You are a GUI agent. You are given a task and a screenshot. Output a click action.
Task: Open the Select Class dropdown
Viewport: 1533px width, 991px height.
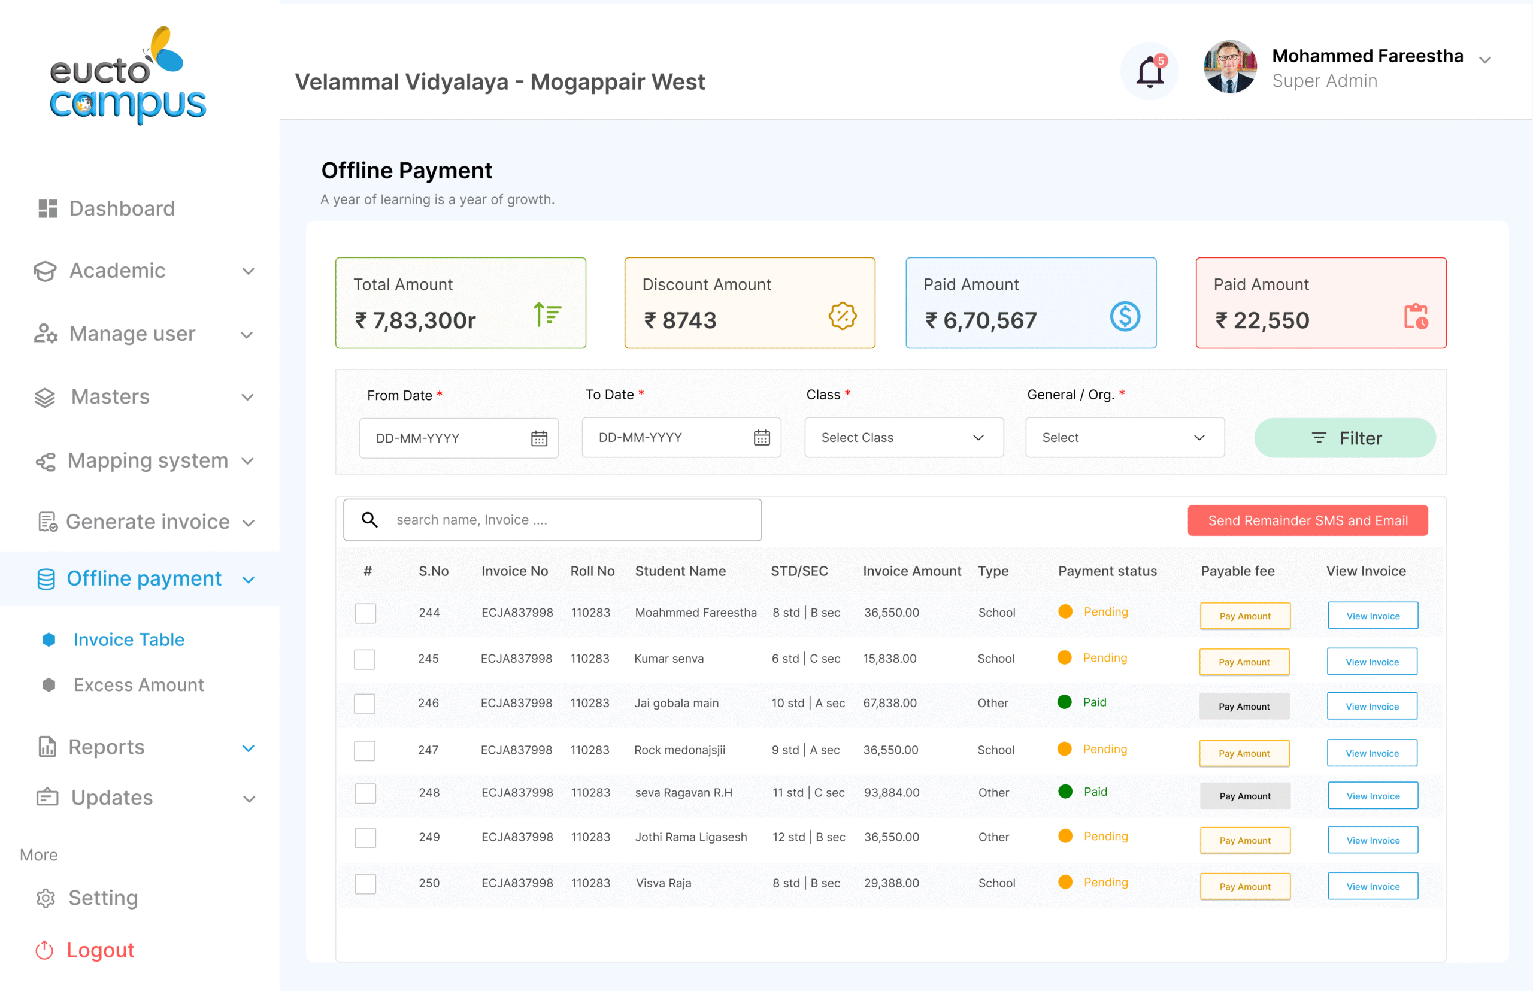pyautogui.click(x=904, y=438)
